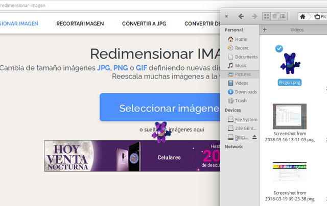Open the Recortar Imagen menu item
The height and width of the screenshot is (206, 327).
tap(80, 24)
